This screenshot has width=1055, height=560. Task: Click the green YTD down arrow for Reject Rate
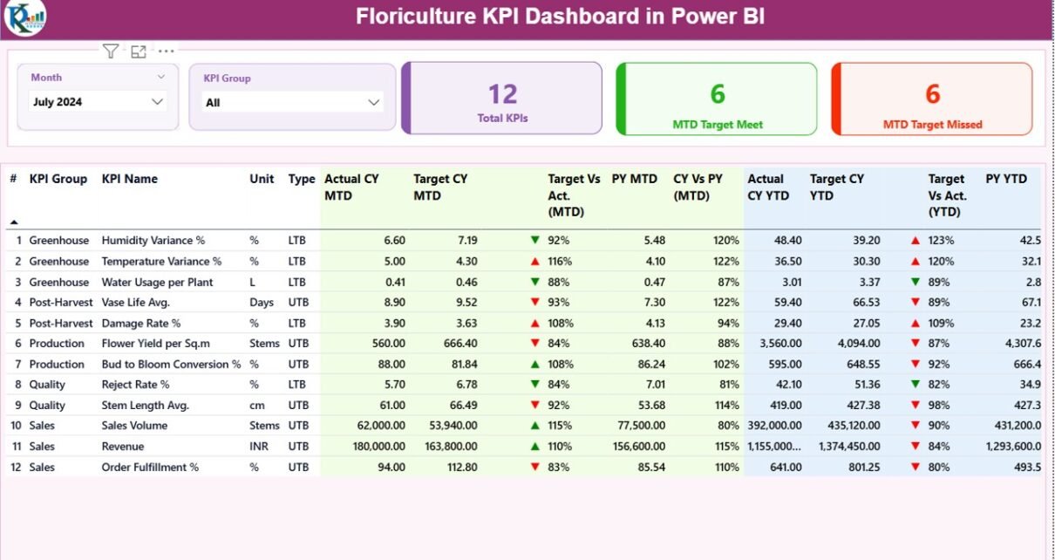(915, 385)
